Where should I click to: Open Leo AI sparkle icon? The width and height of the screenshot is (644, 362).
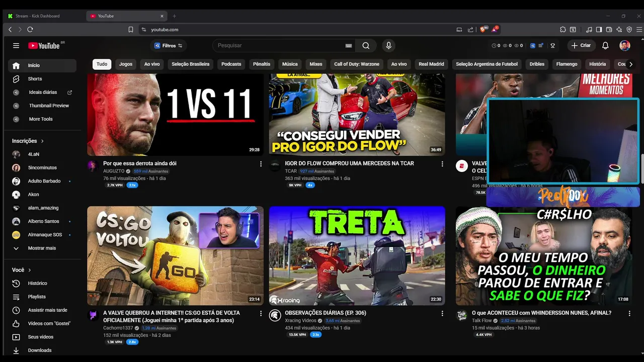(x=619, y=30)
